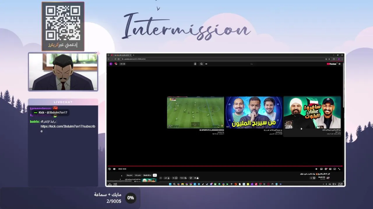Click the share arrow button below the video

(x=183, y=178)
